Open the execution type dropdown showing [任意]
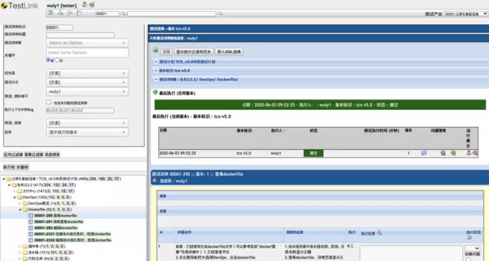489x261 pixels. [x=88, y=82]
